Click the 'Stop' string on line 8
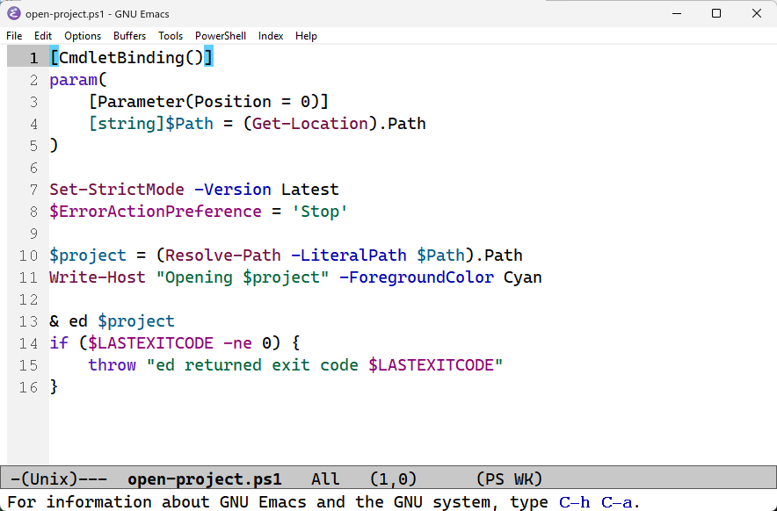The image size is (777, 511). 320,212
